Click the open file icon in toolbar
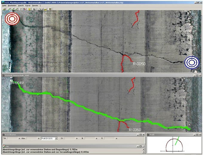Viewport: 204px width, 155px height. click(4, 9)
